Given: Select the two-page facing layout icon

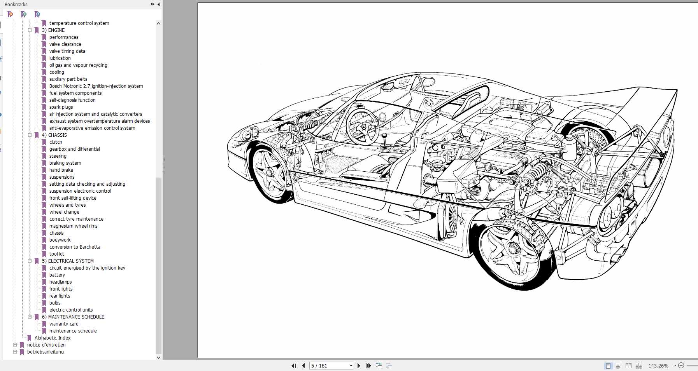Looking at the screenshot, I should 628,366.
